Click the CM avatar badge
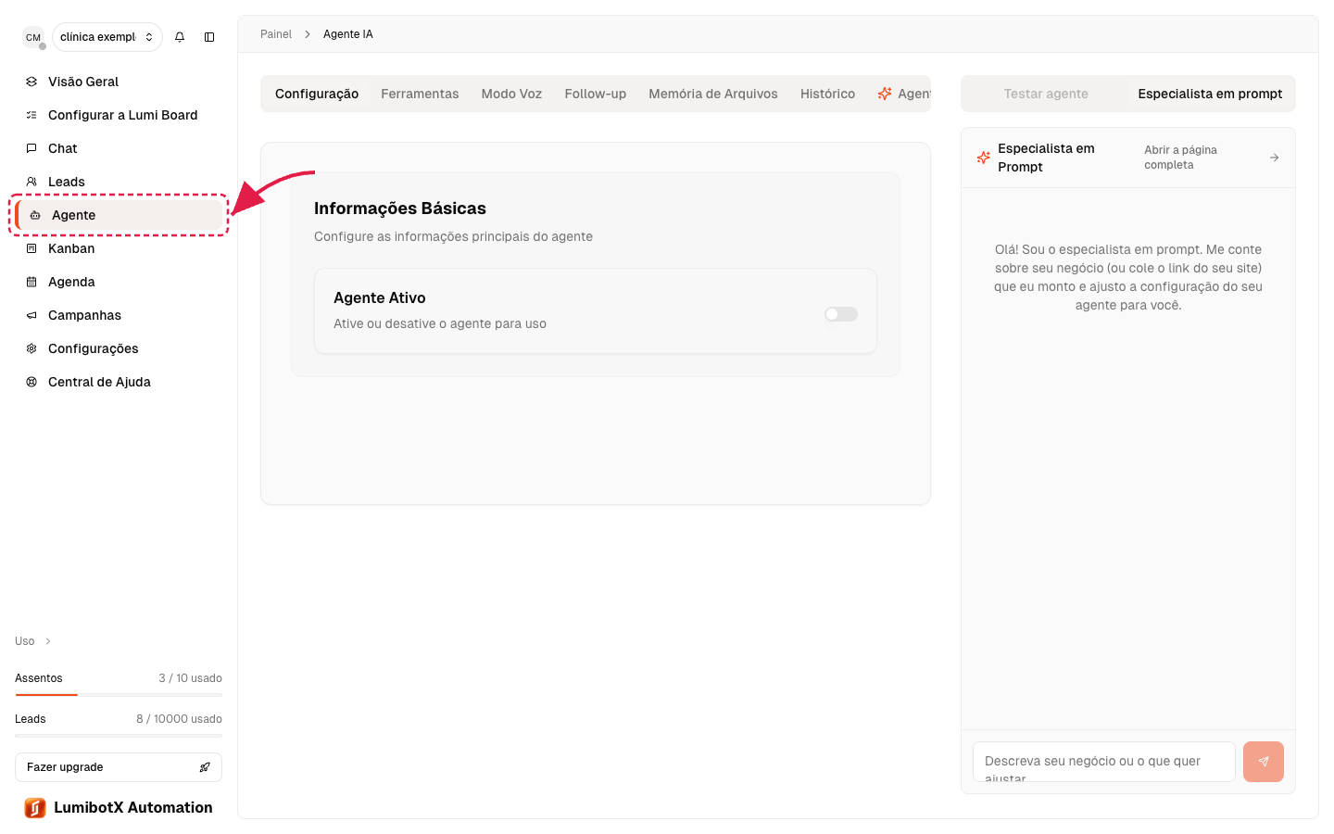Viewport: 1334px width, 834px height. point(33,37)
